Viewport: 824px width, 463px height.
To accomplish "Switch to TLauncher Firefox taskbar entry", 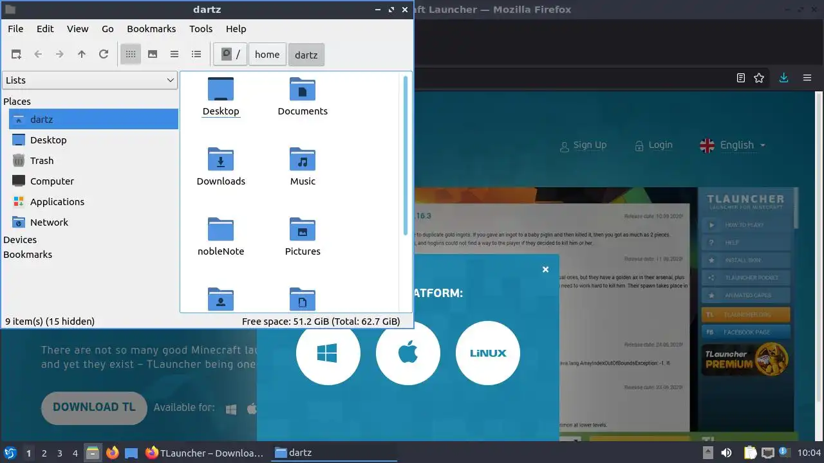I will coord(205,453).
